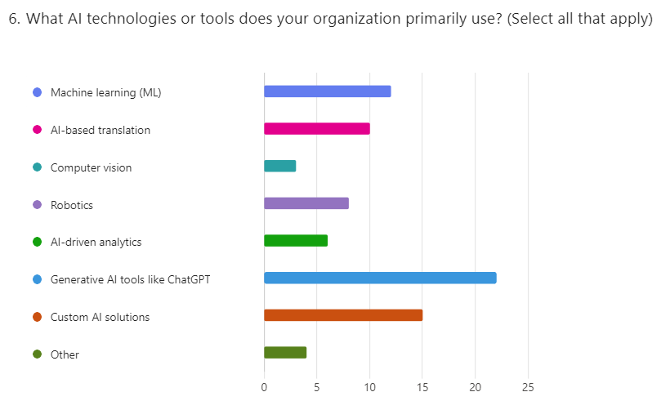Select the Custom AI solutions bar
This screenshot has height=401, width=661.
pyautogui.click(x=342, y=315)
